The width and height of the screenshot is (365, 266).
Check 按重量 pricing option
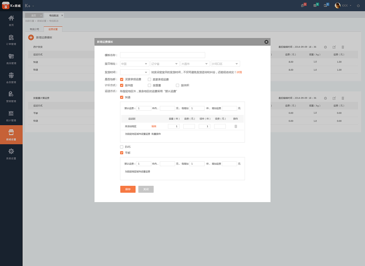coord(149,85)
